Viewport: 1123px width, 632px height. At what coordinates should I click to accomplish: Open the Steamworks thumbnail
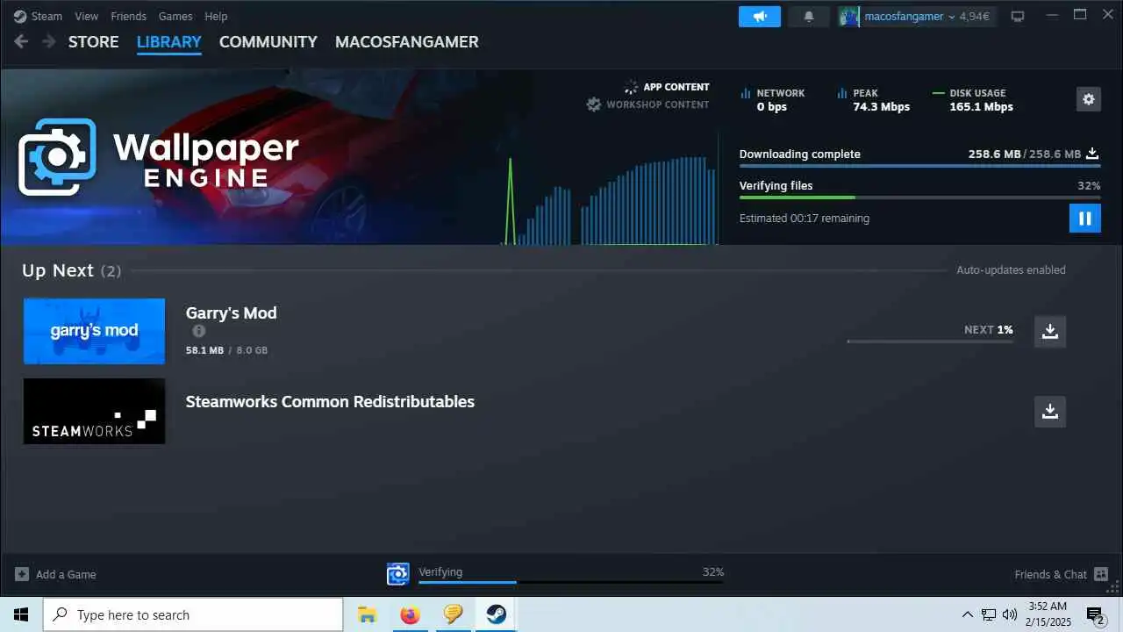click(94, 411)
